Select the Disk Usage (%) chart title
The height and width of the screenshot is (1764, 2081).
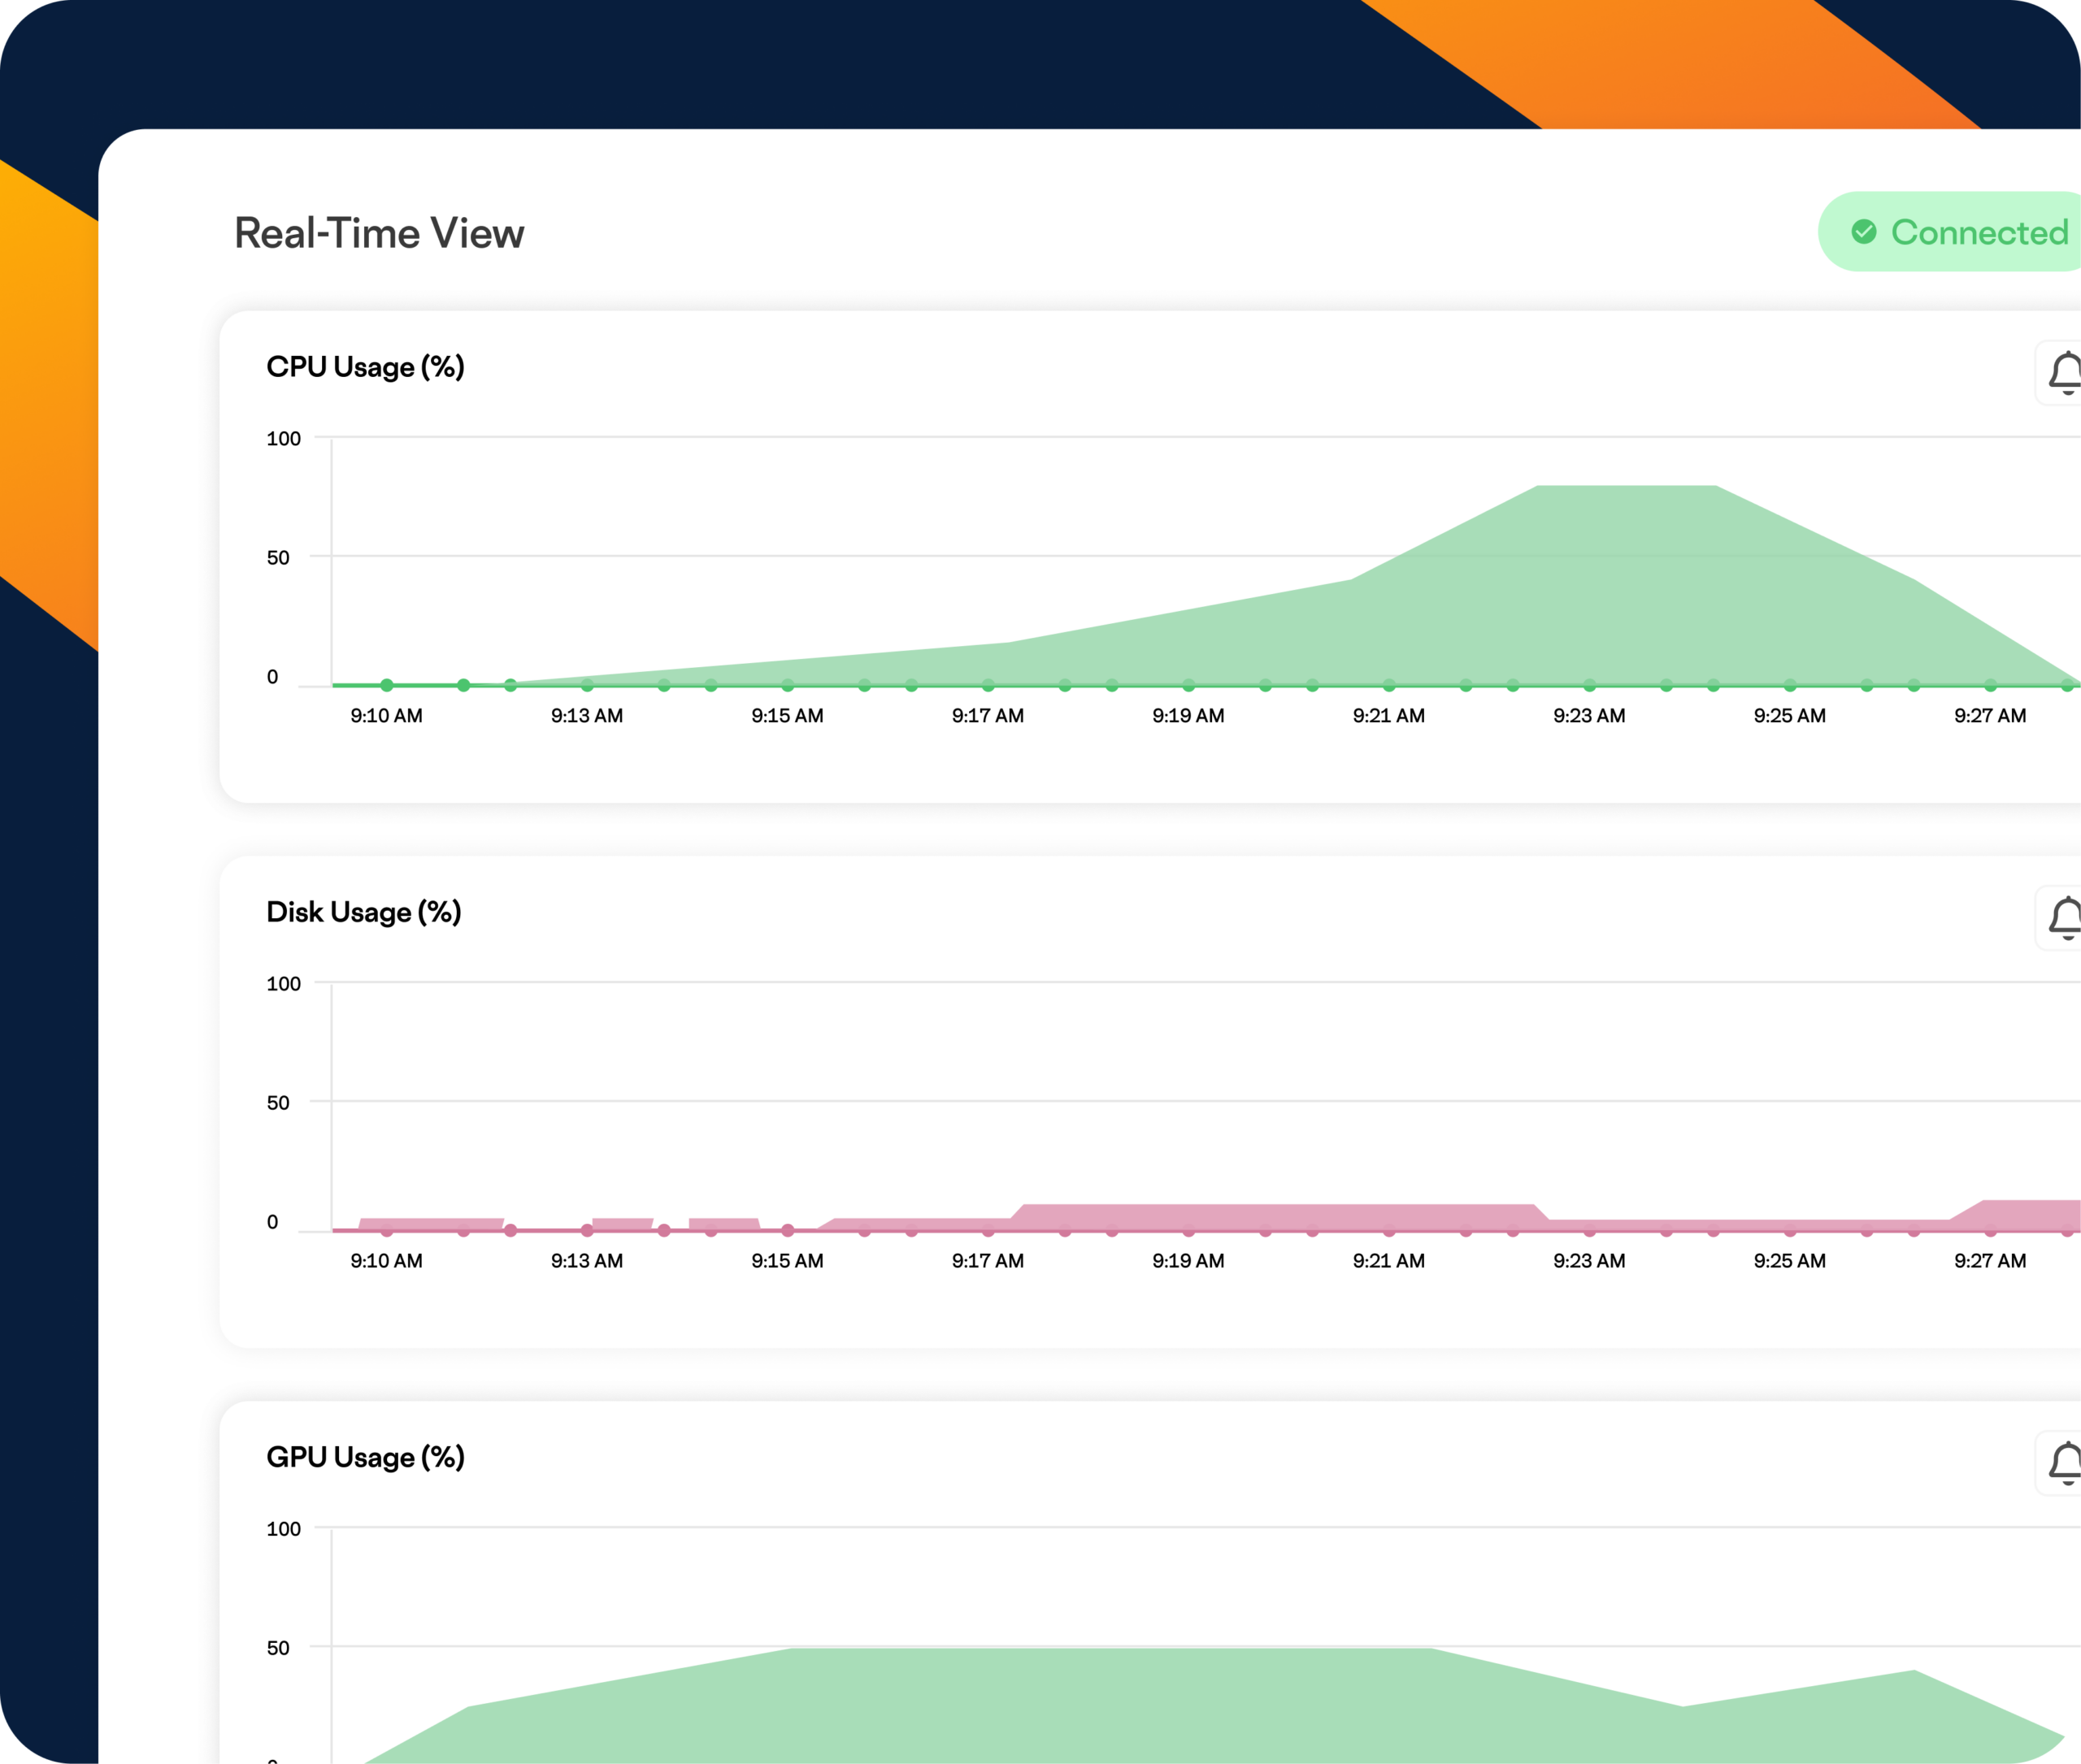363,912
